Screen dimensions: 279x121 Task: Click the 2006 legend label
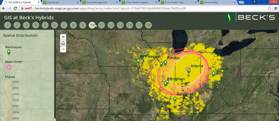tap(15, 100)
